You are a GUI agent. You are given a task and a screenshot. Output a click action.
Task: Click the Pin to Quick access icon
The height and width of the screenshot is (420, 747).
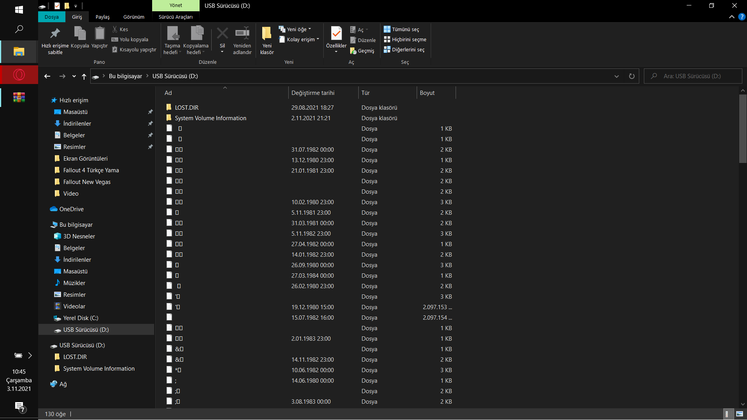tap(55, 34)
